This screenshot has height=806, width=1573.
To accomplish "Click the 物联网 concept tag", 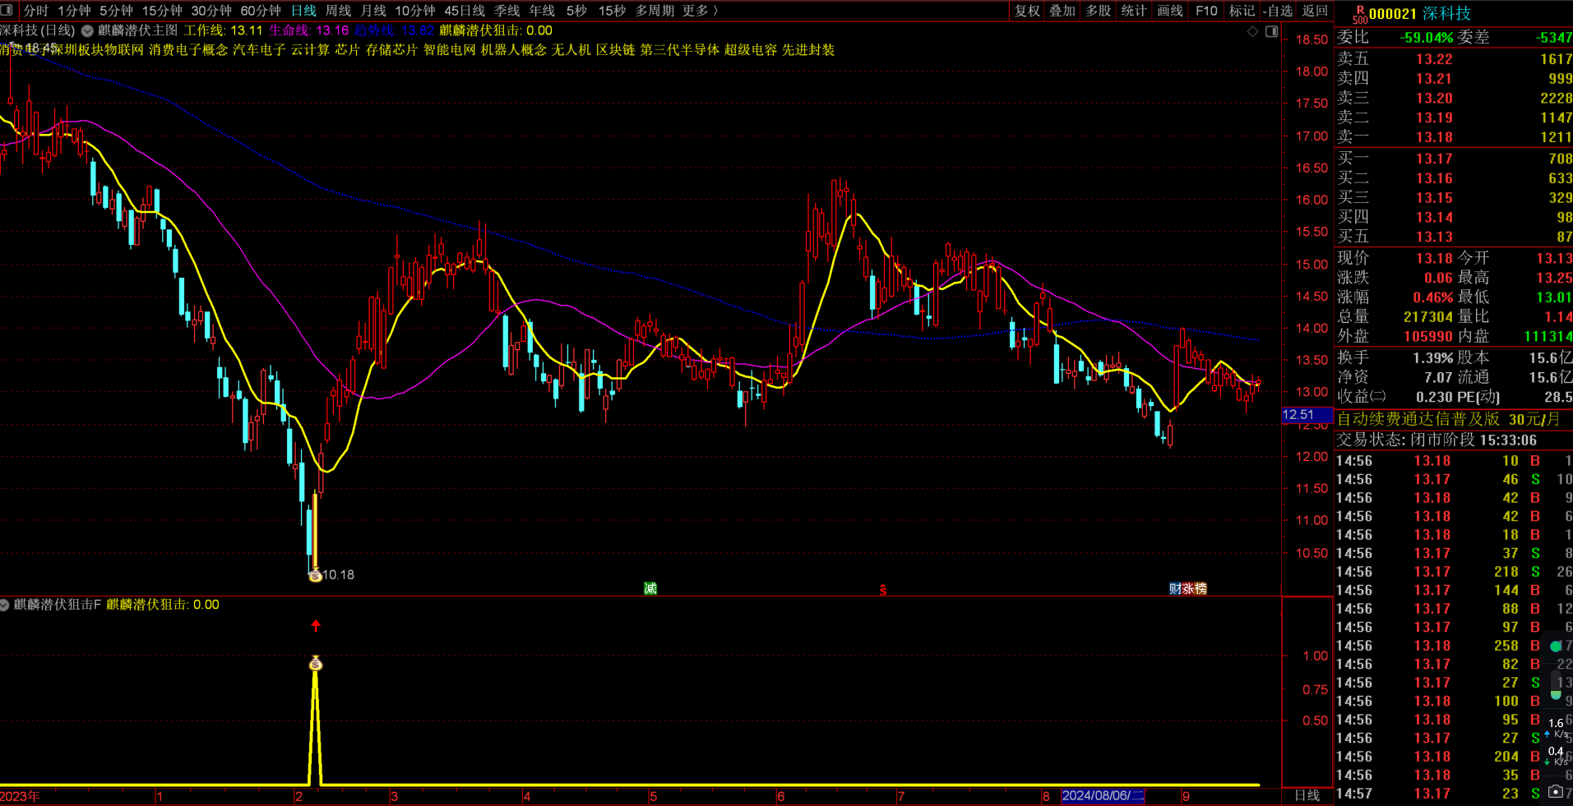I will pyautogui.click(x=123, y=50).
